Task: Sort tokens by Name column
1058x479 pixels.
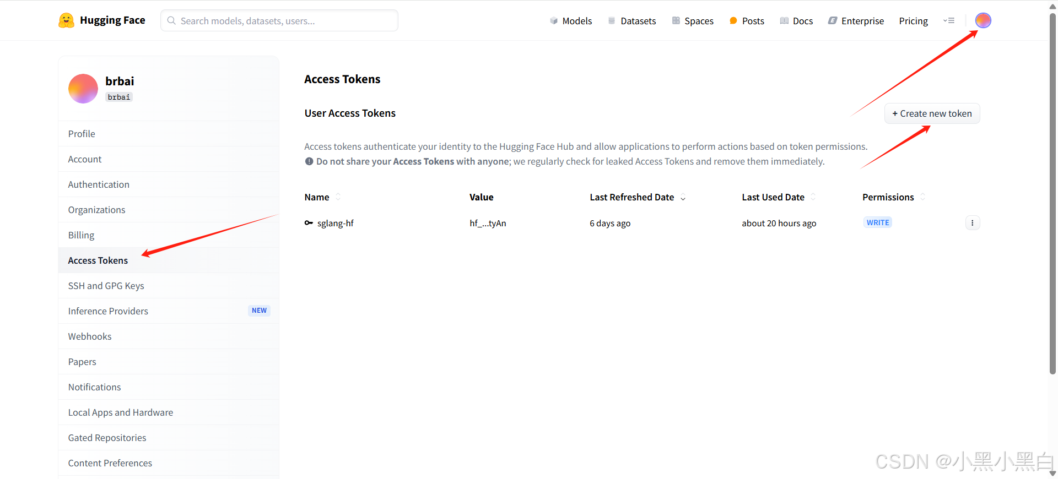Action: [x=338, y=197]
